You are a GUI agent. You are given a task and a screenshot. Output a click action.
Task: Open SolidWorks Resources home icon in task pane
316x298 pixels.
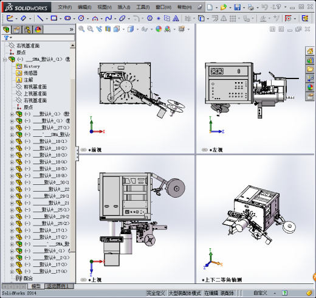click(x=310, y=51)
